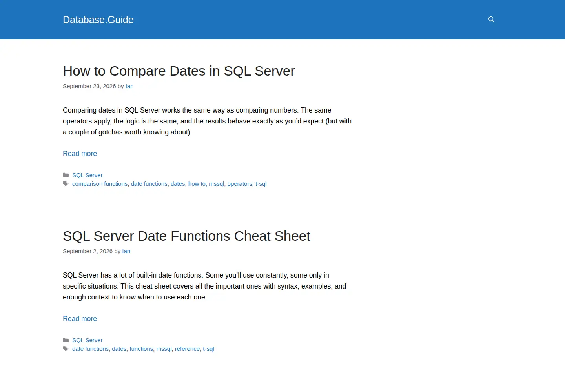The image size is (565, 392).
Task: Select the 'comparison functions' tag
Action: [100, 184]
